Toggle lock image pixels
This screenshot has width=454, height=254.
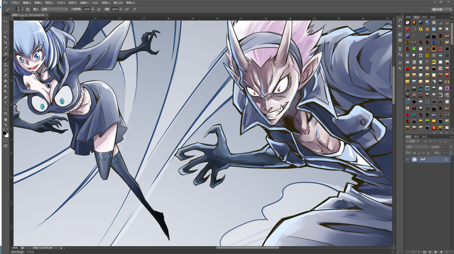pos(419,153)
